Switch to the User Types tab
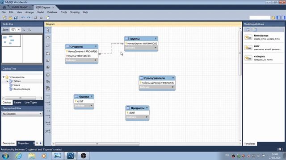 [x=31, y=103]
